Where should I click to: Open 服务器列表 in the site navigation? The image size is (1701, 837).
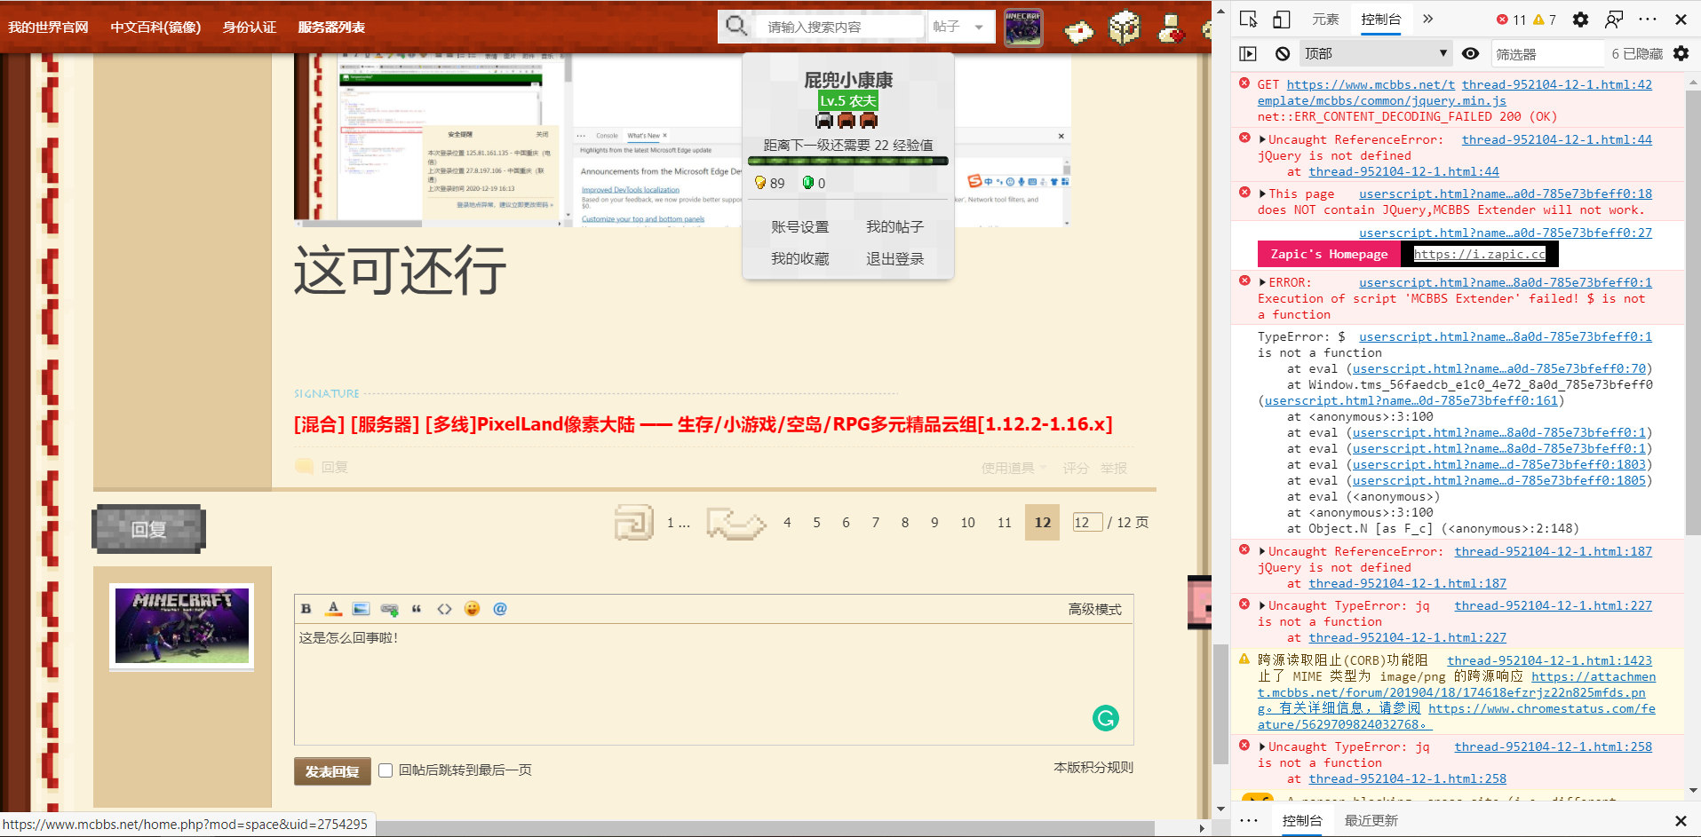pos(331,27)
